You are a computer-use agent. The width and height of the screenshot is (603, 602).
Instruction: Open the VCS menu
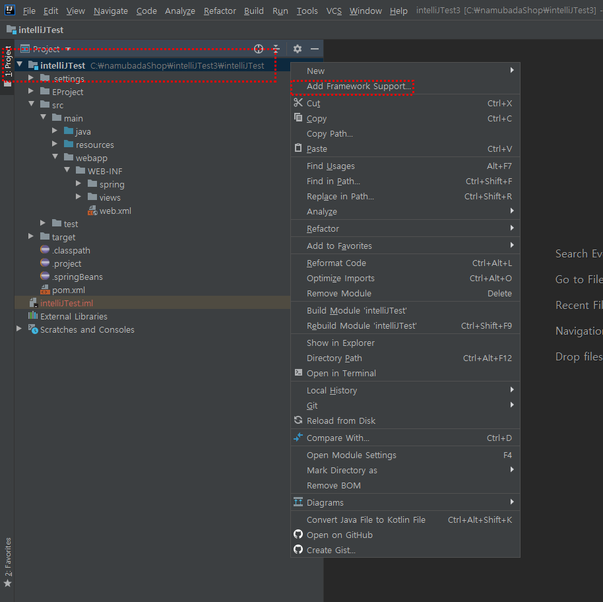(334, 11)
